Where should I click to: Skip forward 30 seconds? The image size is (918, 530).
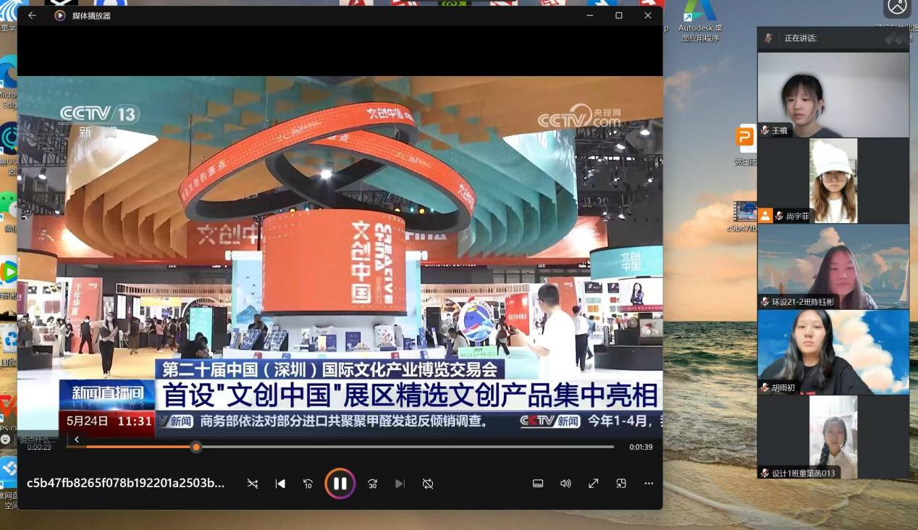(x=372, y=484)
